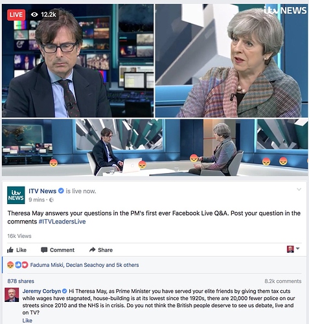This screenshot has height=324, width=309.
Task: Click the heart love reaction icon
Action: [25, 265]
